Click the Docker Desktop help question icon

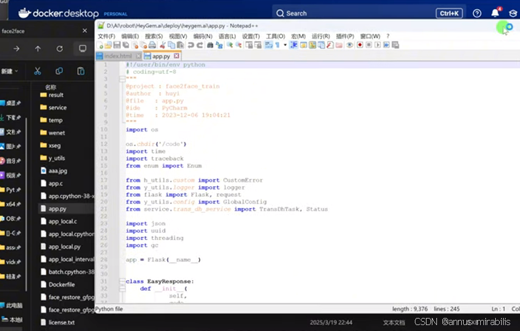tap(477, 13)
